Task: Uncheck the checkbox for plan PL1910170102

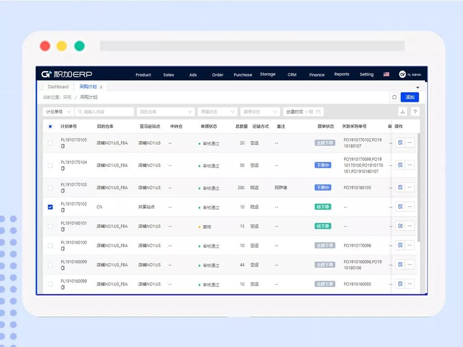Action: pos(50,207)
